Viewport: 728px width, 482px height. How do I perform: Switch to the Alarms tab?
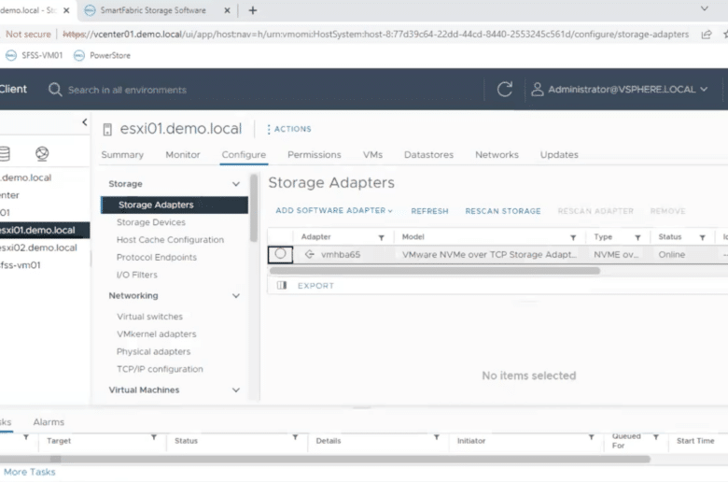coord(49,422)
